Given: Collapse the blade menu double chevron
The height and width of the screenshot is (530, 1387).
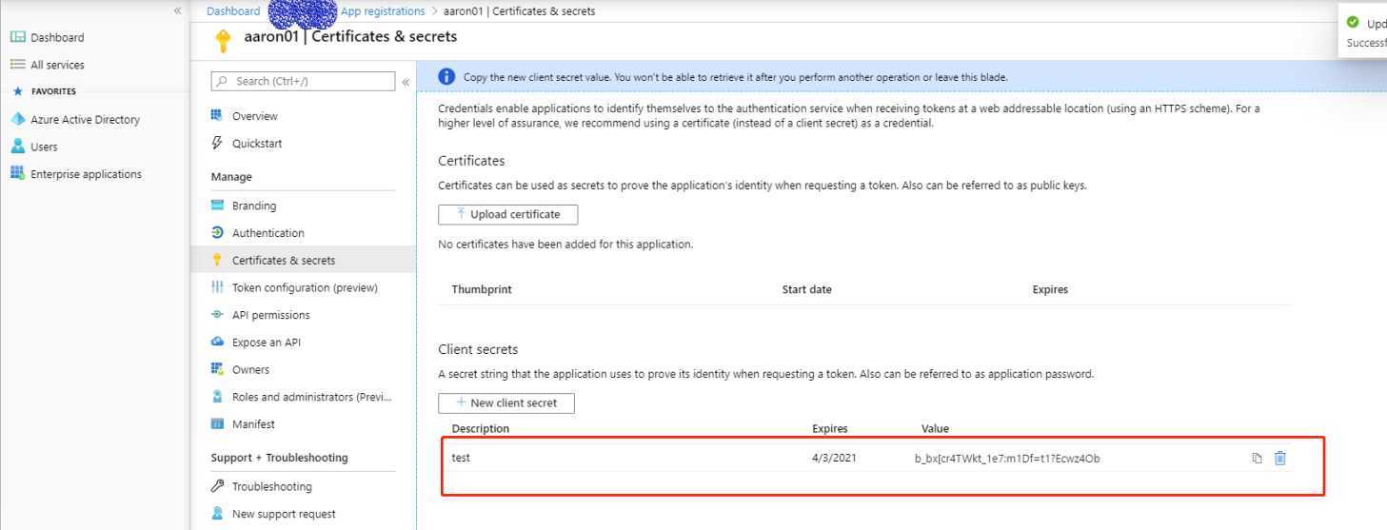Looking at the screenshot, I should pos(406,82).
